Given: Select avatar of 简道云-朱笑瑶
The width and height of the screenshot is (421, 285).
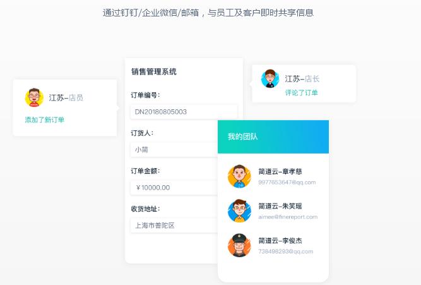Looking at the screenshot, I should click(x=239, y=210).
